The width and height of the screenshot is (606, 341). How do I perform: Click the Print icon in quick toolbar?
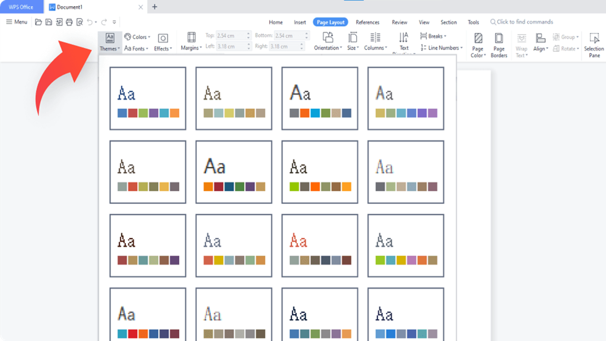[69, 22]
